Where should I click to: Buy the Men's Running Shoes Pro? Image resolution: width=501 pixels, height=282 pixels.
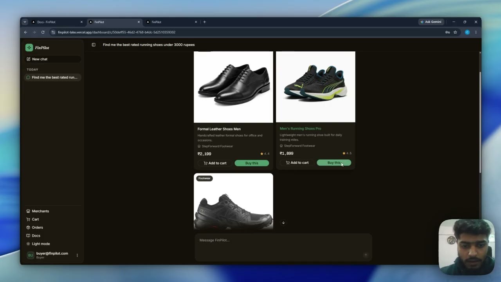334,163
